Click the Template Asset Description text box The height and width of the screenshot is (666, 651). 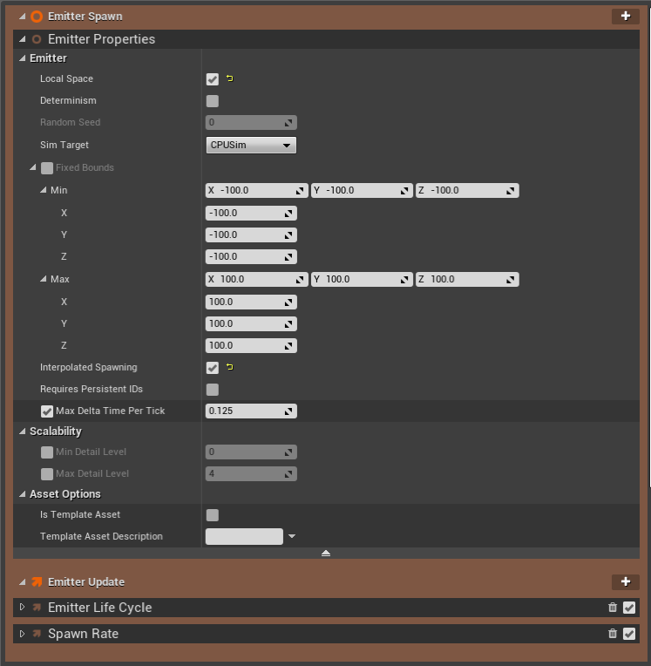(244, 536)
